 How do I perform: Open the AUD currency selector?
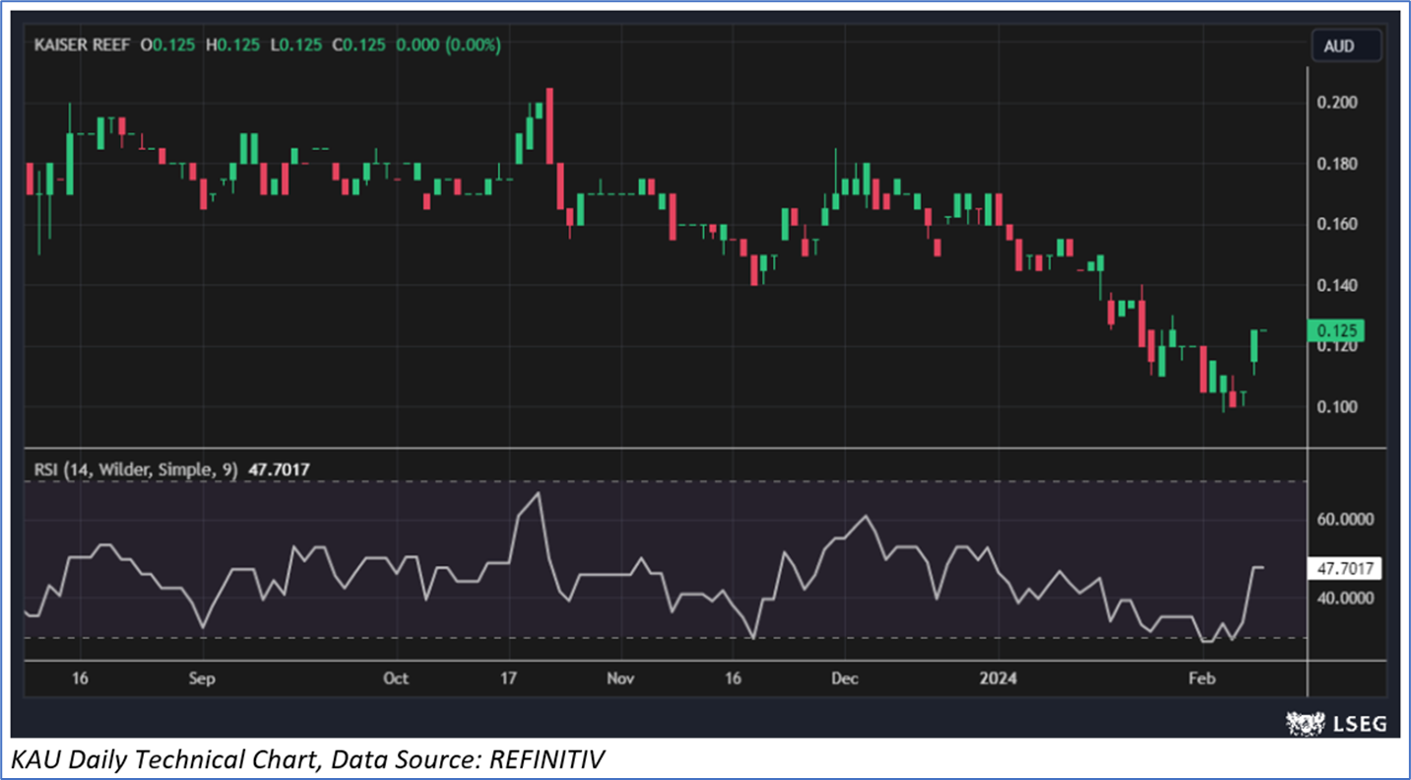click(x=1346, y=45)
